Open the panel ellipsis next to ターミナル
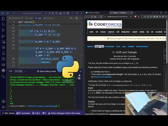Image resolution: width=168 pixels, height=126 pixels. click(x=25, y=71)
